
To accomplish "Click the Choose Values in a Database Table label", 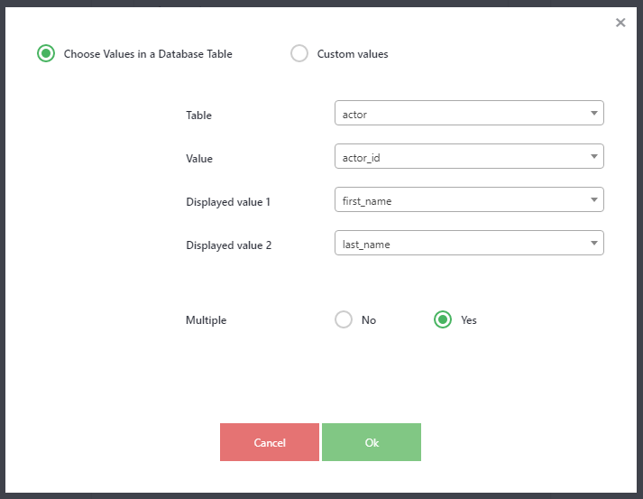I will pos(148,54).
